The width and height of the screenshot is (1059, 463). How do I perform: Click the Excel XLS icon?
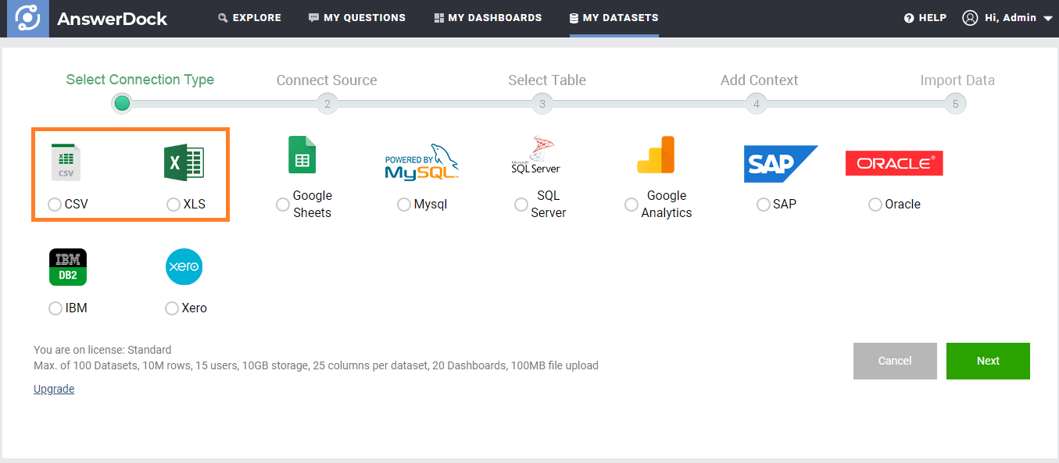[x=184, y=164]
